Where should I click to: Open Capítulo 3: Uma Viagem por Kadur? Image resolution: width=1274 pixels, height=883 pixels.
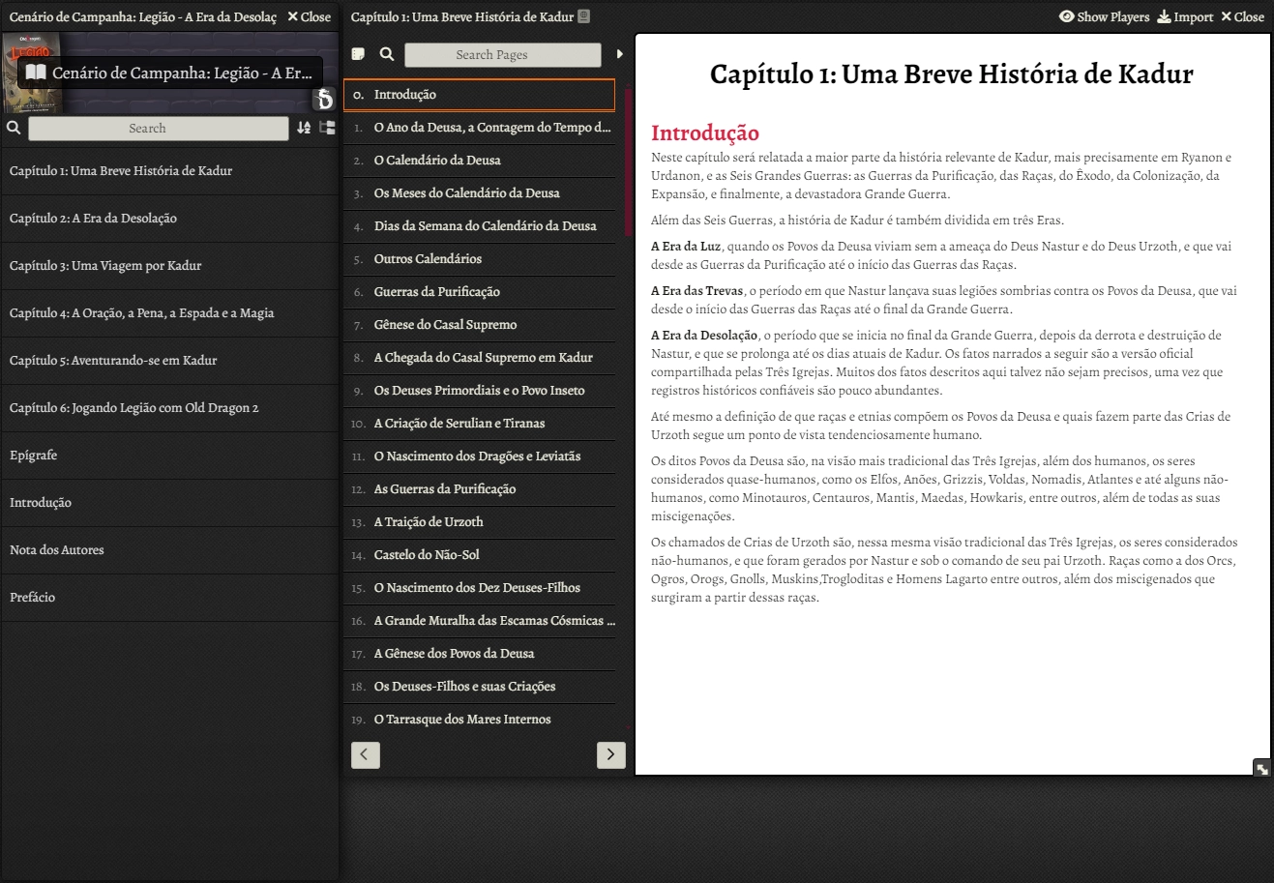pyautogui.click(x=105, y=265)
